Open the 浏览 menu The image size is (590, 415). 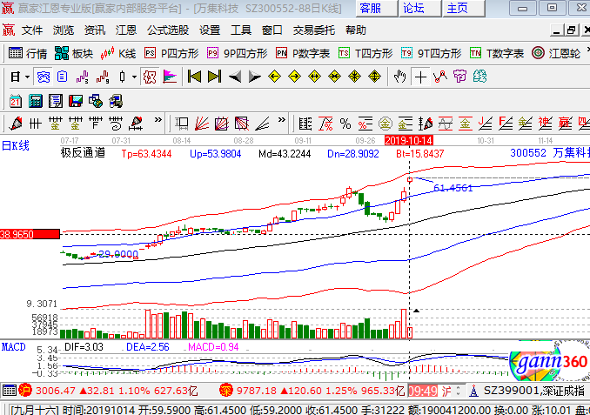tap(64, 30)
